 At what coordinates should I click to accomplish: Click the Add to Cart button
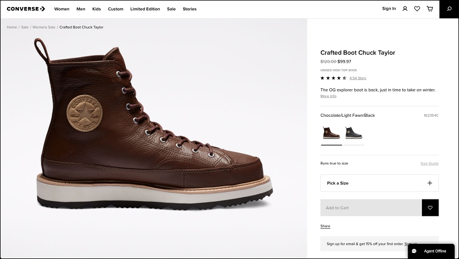pos(370,208)
